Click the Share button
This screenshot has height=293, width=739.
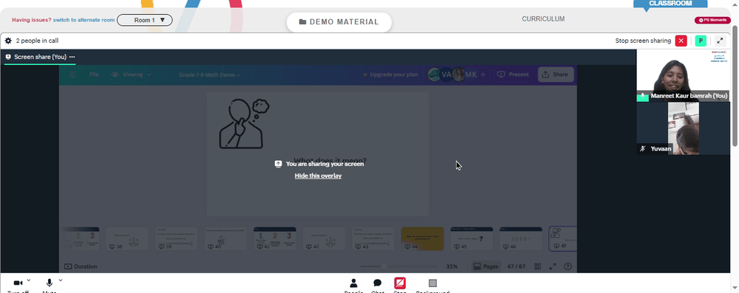(556, 75)
